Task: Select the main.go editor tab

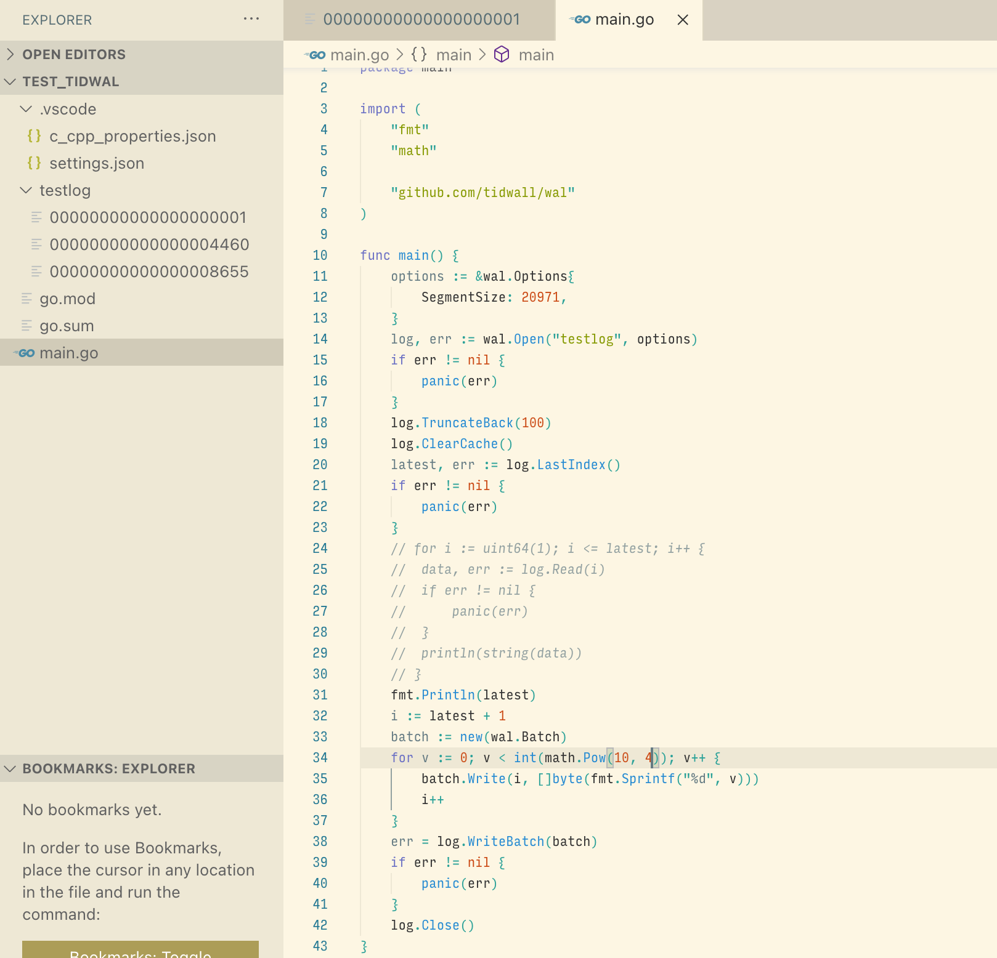Action: [x=624, y=20]
